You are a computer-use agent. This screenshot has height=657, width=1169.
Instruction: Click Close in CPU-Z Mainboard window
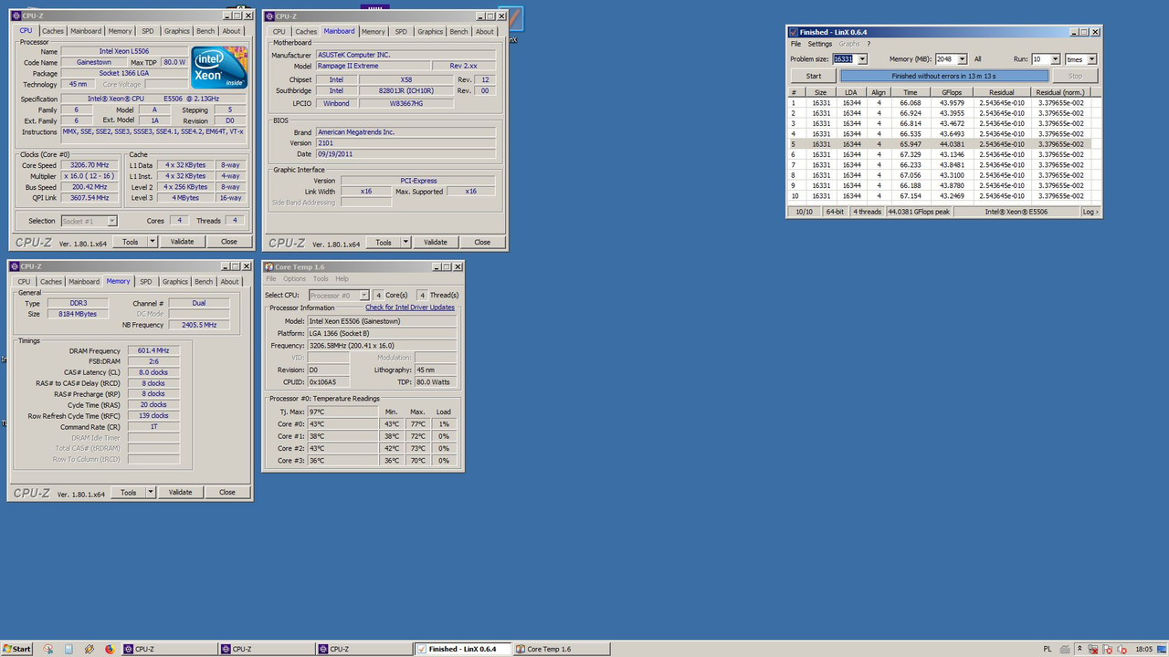(x=482, y=242)
